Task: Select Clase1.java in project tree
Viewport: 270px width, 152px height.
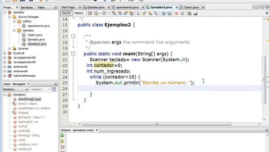Action: pos(35,35)
